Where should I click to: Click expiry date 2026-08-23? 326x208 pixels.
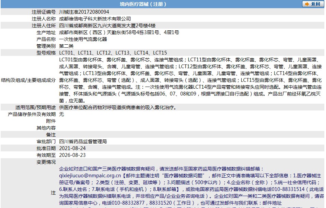click(72, 155)
